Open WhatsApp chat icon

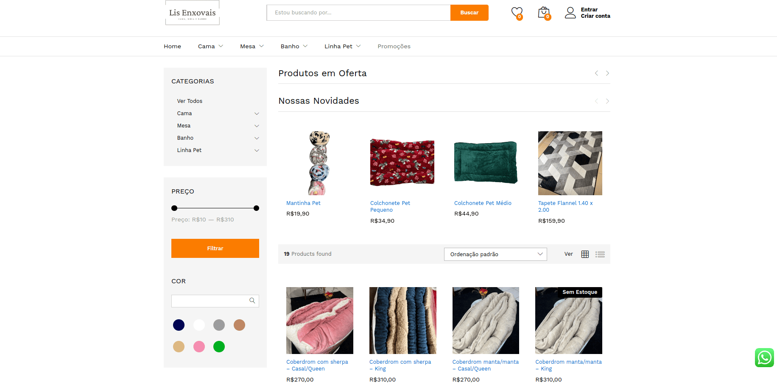764,358
